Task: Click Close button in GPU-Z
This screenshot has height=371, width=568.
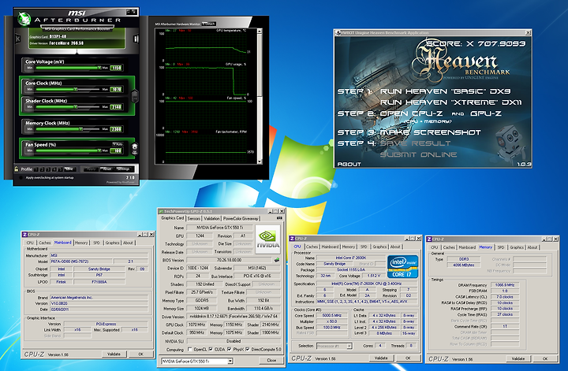Action: 271,361
